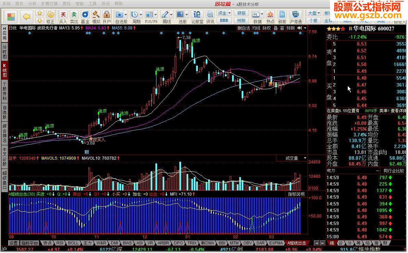Viewport: 408px width, 253px height.
Task: Open the 扩展行情 menu
Action: (49, 4)
